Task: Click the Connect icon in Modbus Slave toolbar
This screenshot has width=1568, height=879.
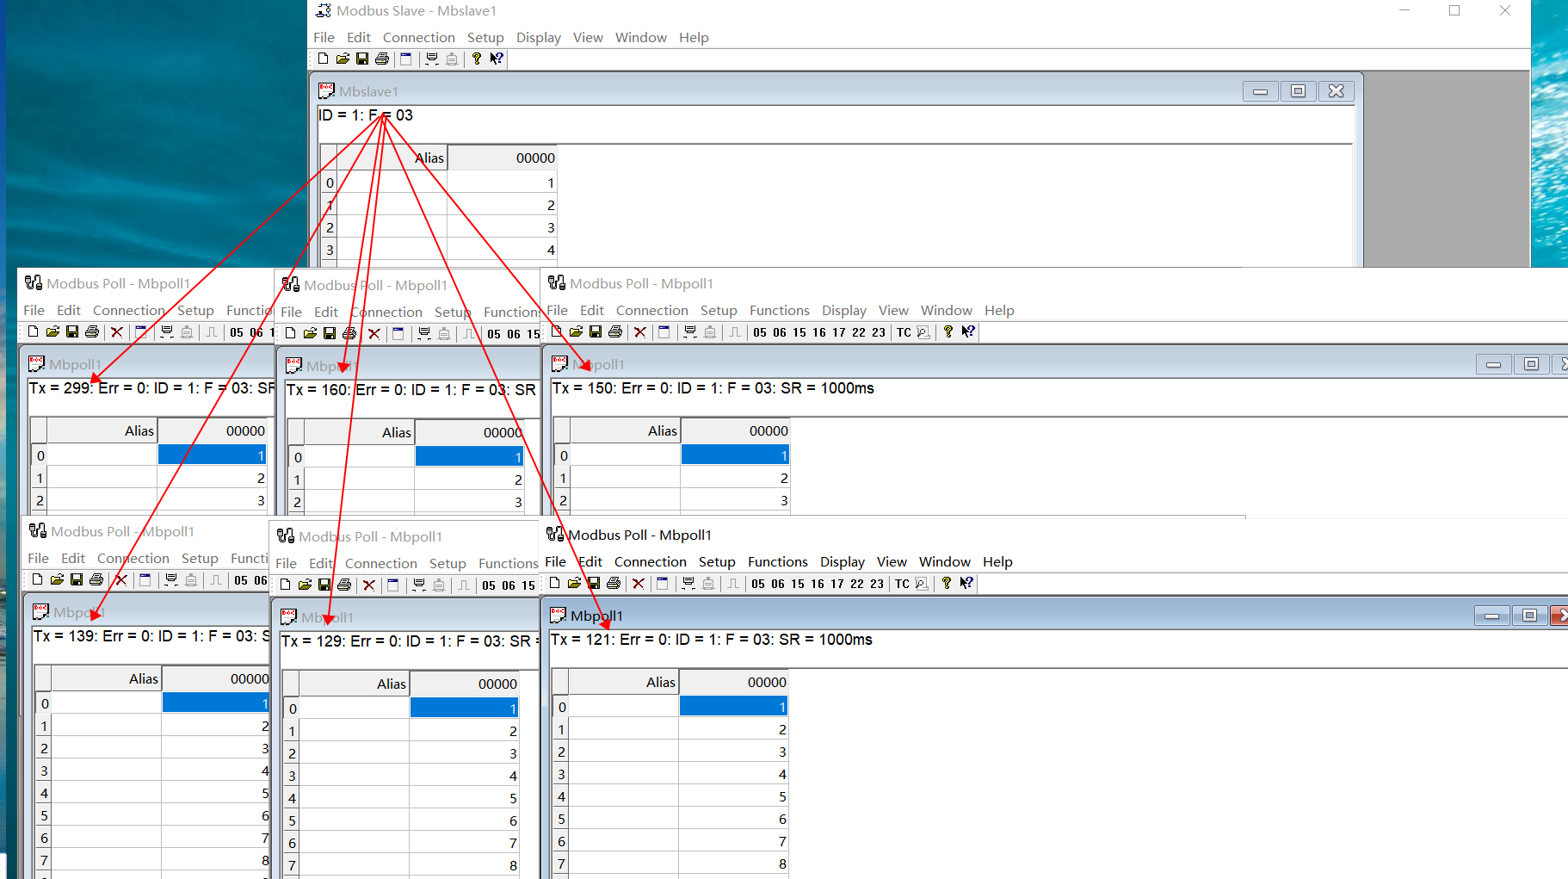Action: tap(432, 59)
